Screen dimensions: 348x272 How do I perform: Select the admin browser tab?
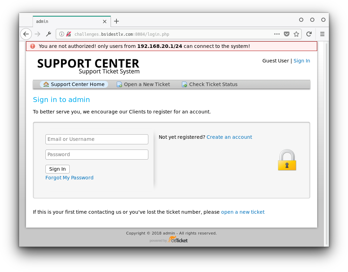coord(62,21)
